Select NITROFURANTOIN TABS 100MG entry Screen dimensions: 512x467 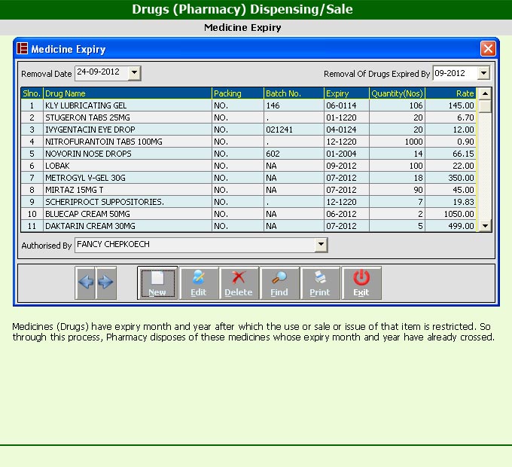tap(248, 142)
